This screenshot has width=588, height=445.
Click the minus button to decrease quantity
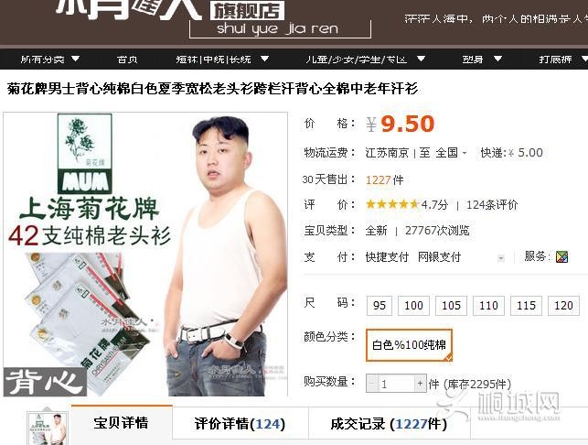coord(373,384)
